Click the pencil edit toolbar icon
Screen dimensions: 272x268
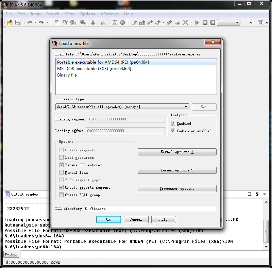[177, 22]
